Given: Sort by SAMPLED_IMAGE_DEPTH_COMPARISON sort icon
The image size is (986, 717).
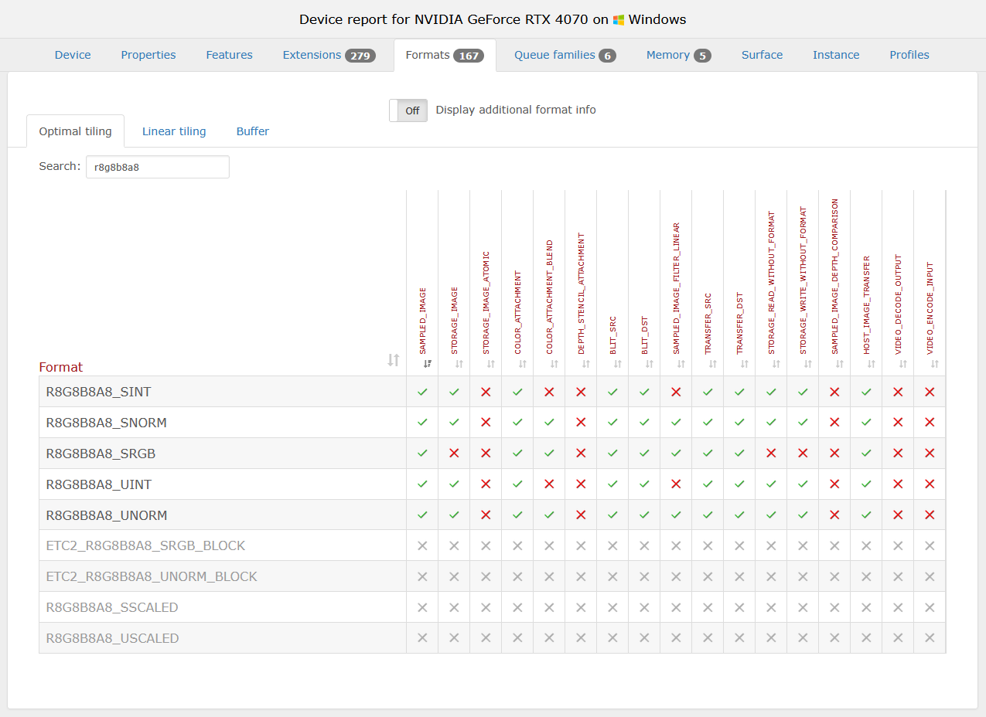Looking at the screenshot, I should (x=840, y=364).
